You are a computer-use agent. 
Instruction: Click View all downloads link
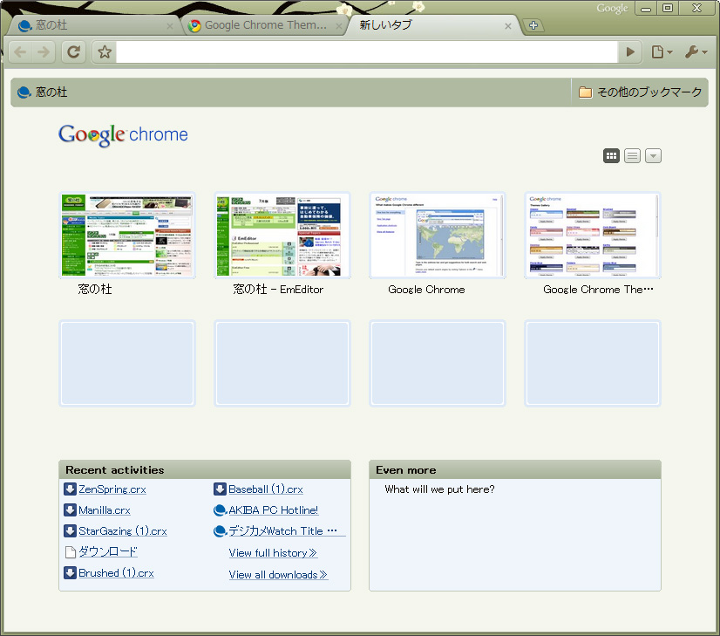278,575
